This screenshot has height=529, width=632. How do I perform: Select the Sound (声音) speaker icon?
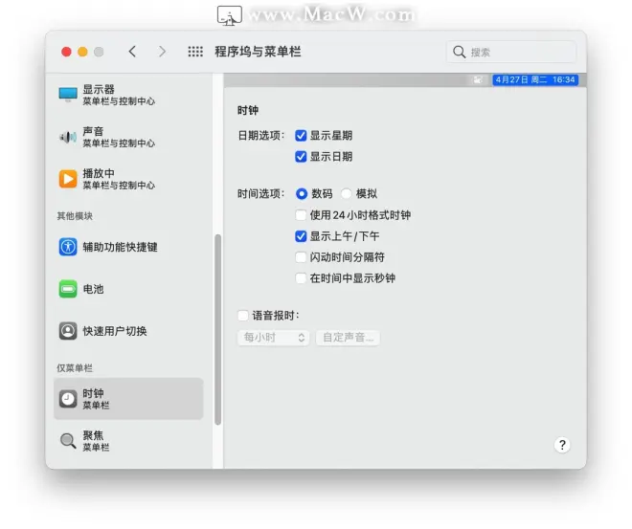68,137
